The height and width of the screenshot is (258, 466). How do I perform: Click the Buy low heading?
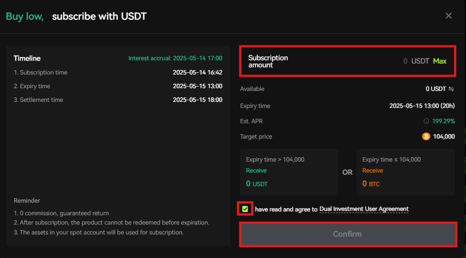(25, 16)
